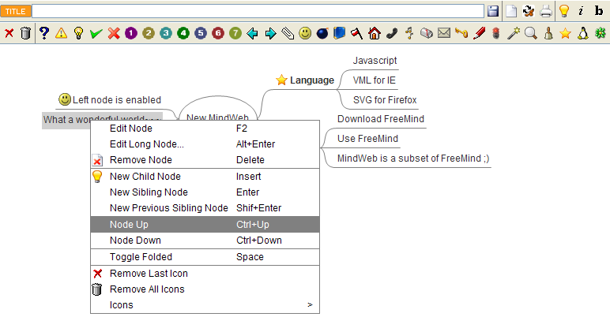Add the green checkmark icon
This screenshot has width=610, height=317.
click(96, 34)
